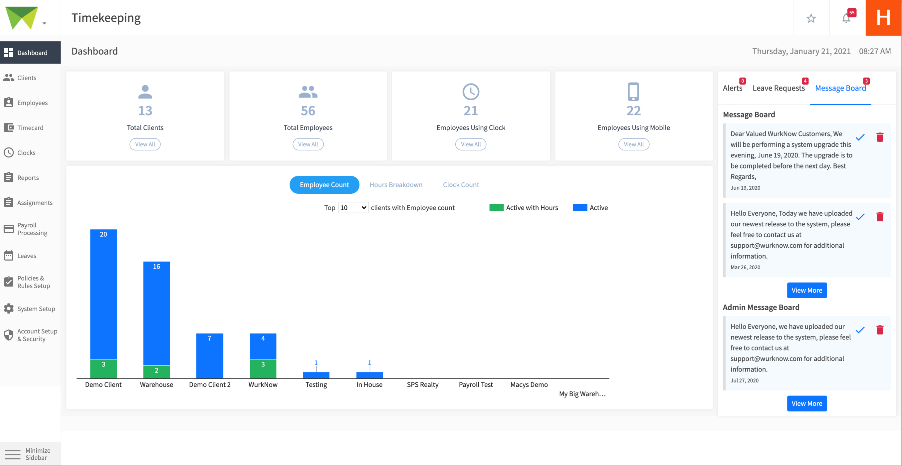Expand the logo dropdown arrow
902x466 pixels.
click(x=45, y=23)
